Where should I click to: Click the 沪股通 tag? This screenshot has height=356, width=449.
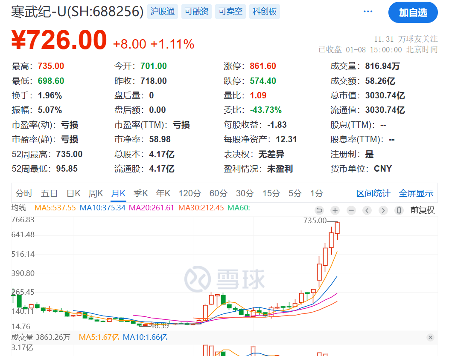tap(162, 11)
